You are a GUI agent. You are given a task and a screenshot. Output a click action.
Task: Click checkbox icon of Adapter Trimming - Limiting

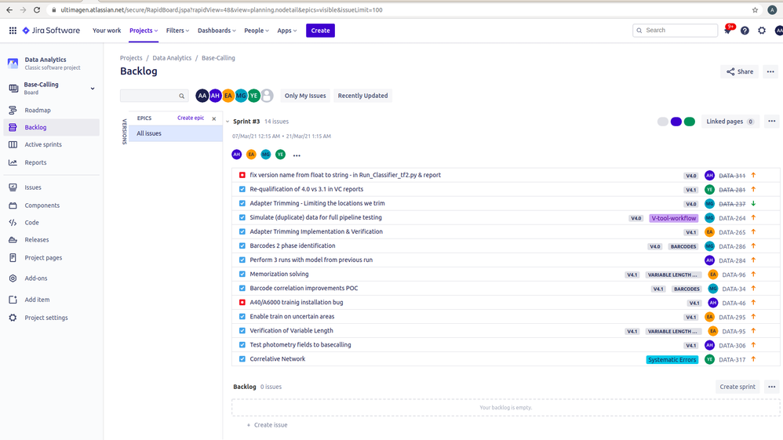click(242, 203)
